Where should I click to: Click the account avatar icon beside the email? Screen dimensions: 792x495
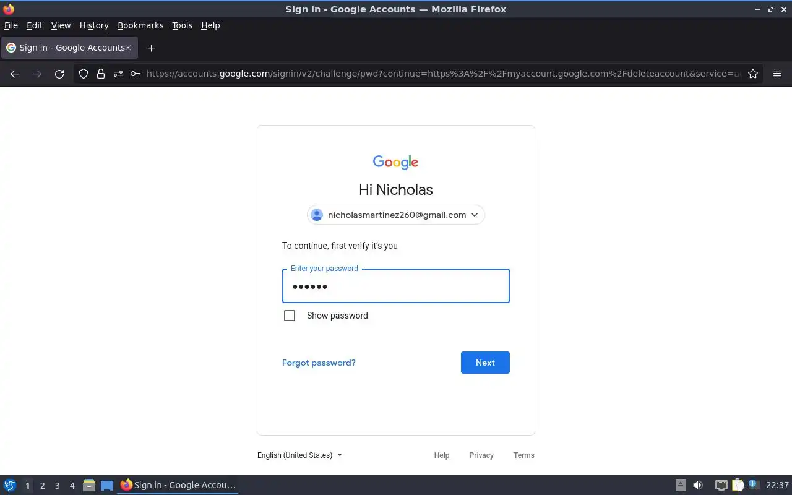coord(317,215)
